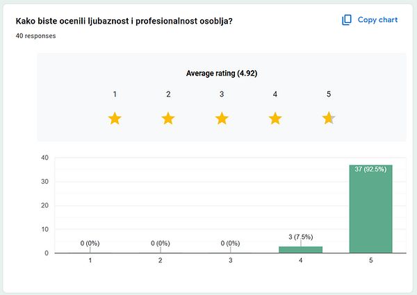Click the Copy chart icon

tap(347, 20)
